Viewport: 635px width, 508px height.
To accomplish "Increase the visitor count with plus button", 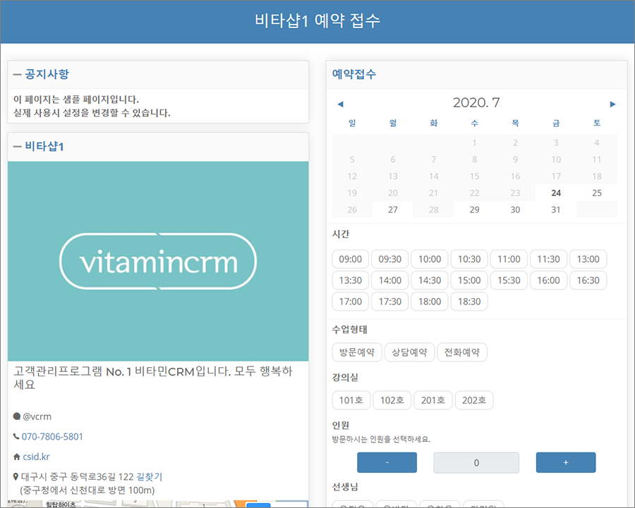I will tap(566, 462).
